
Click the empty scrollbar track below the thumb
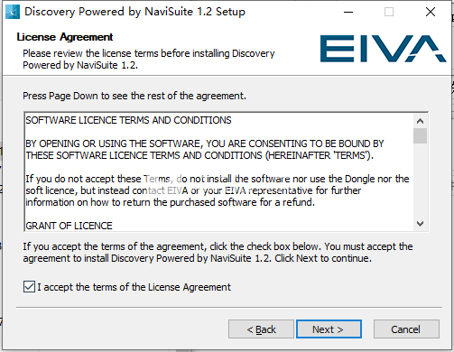pyautogui.click(x=420, y=181)
